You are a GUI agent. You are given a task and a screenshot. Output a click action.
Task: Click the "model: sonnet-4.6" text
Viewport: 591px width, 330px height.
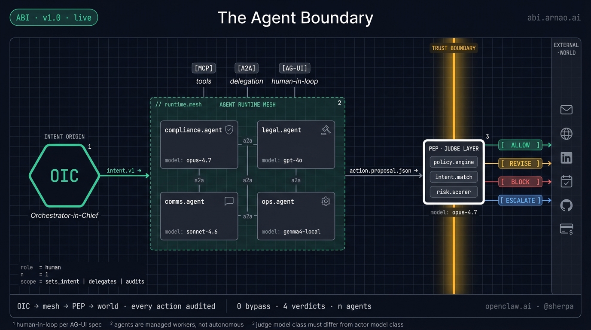(x=191, y=232)
